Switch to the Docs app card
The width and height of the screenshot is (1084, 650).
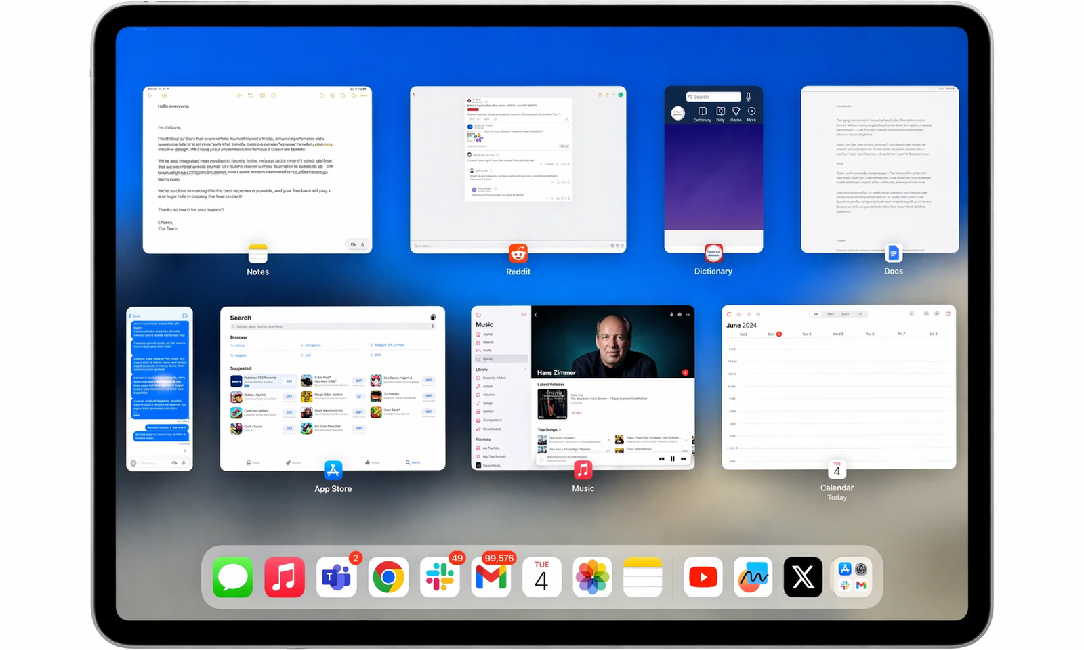coord(880,169)
